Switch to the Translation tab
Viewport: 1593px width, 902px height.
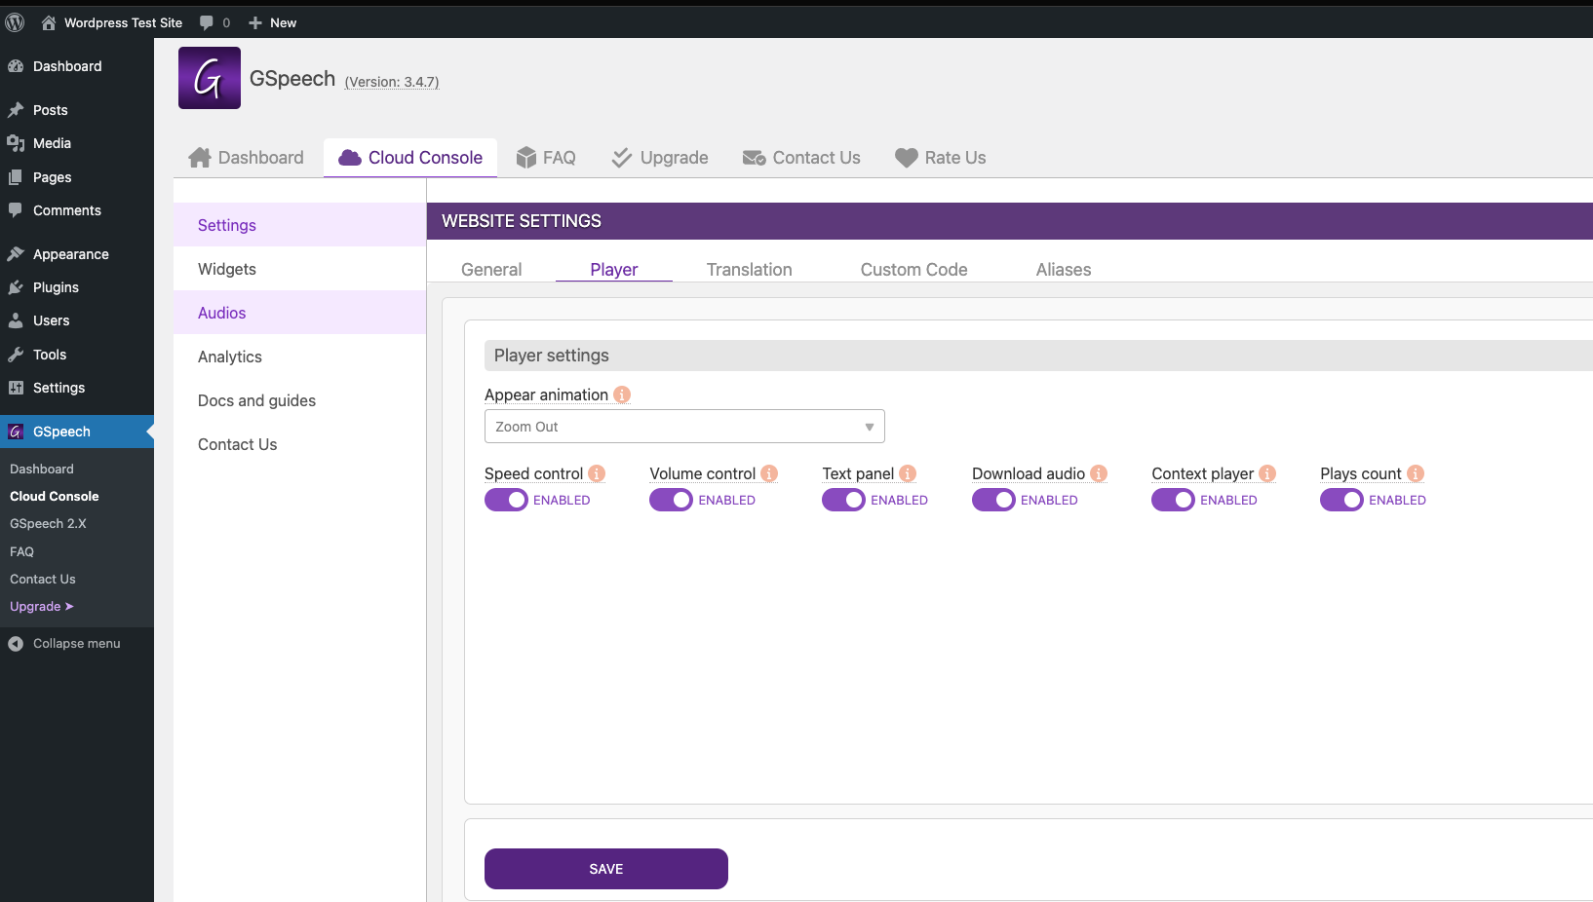pyautogui.click(x=750, y=270)
